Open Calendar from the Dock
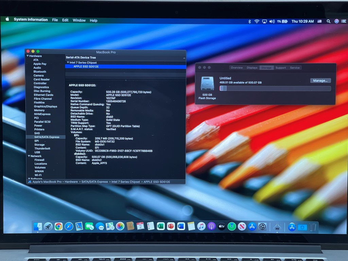The image size is (348, 261). click(x=140, y=226)
